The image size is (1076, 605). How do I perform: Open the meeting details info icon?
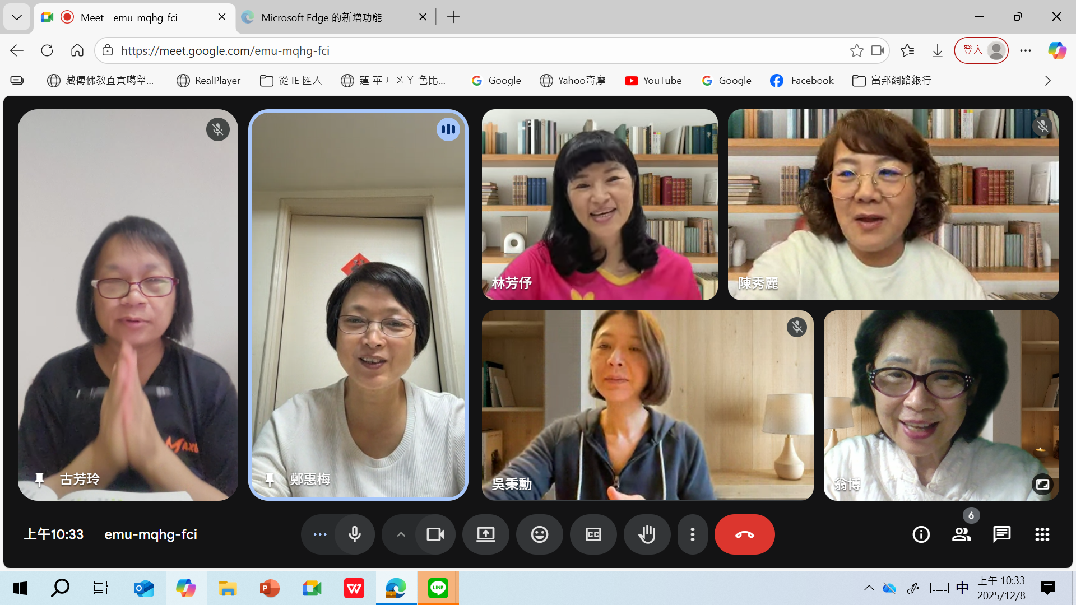(921, 534)
